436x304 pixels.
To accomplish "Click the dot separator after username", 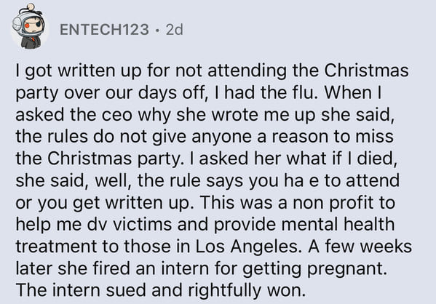I will 158,30.
